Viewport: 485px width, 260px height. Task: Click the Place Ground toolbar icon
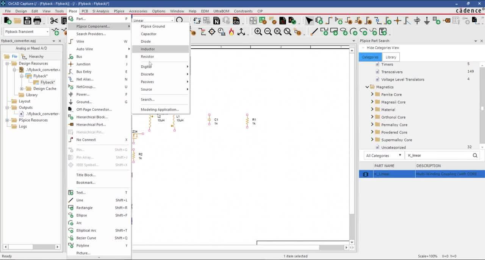click(427, 20)
